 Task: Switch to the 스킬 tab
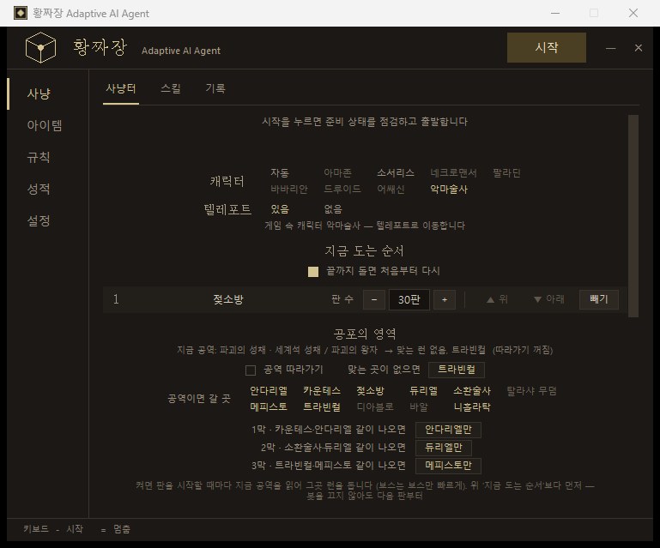171,88
